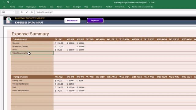Viewport: 196px width, 110px height.
Task: Open the Data Streamer tab
Action: click(x=97, y=7)
